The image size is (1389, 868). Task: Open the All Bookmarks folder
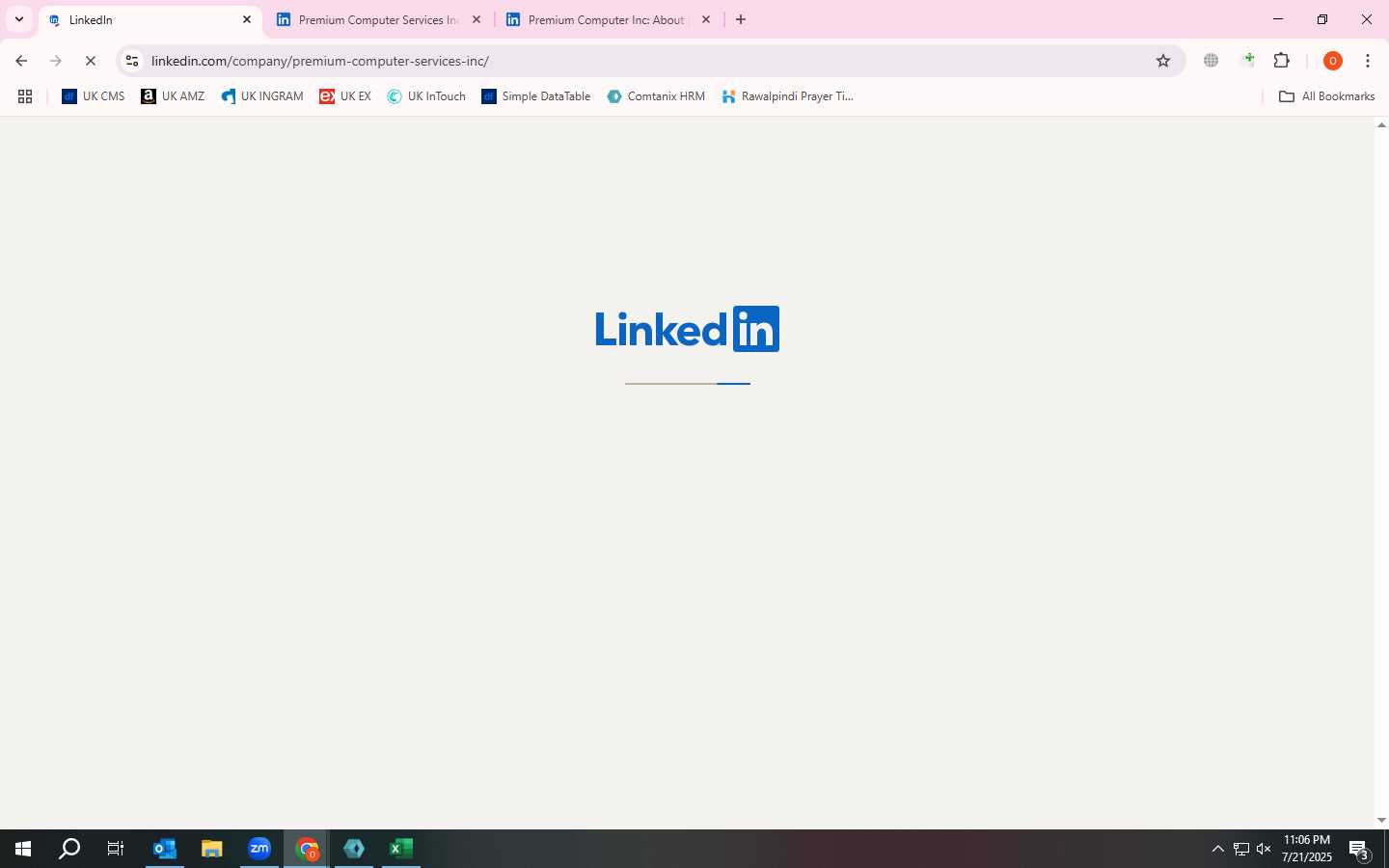pos(1326,96)
